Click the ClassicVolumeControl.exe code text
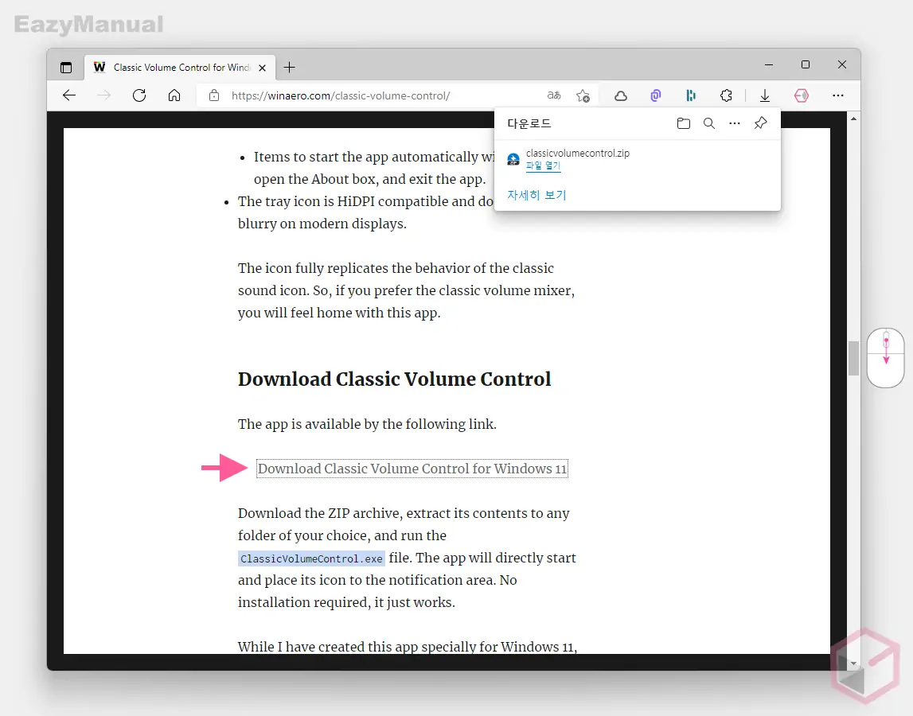 click(311, 558)
